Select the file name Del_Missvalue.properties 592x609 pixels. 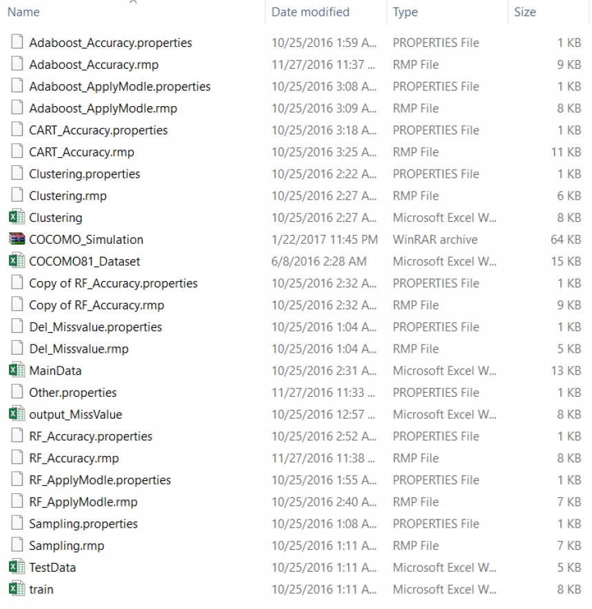[96, 327]
